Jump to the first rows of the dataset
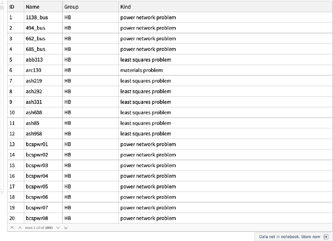 pyautogui.click(x=12, y=228)
